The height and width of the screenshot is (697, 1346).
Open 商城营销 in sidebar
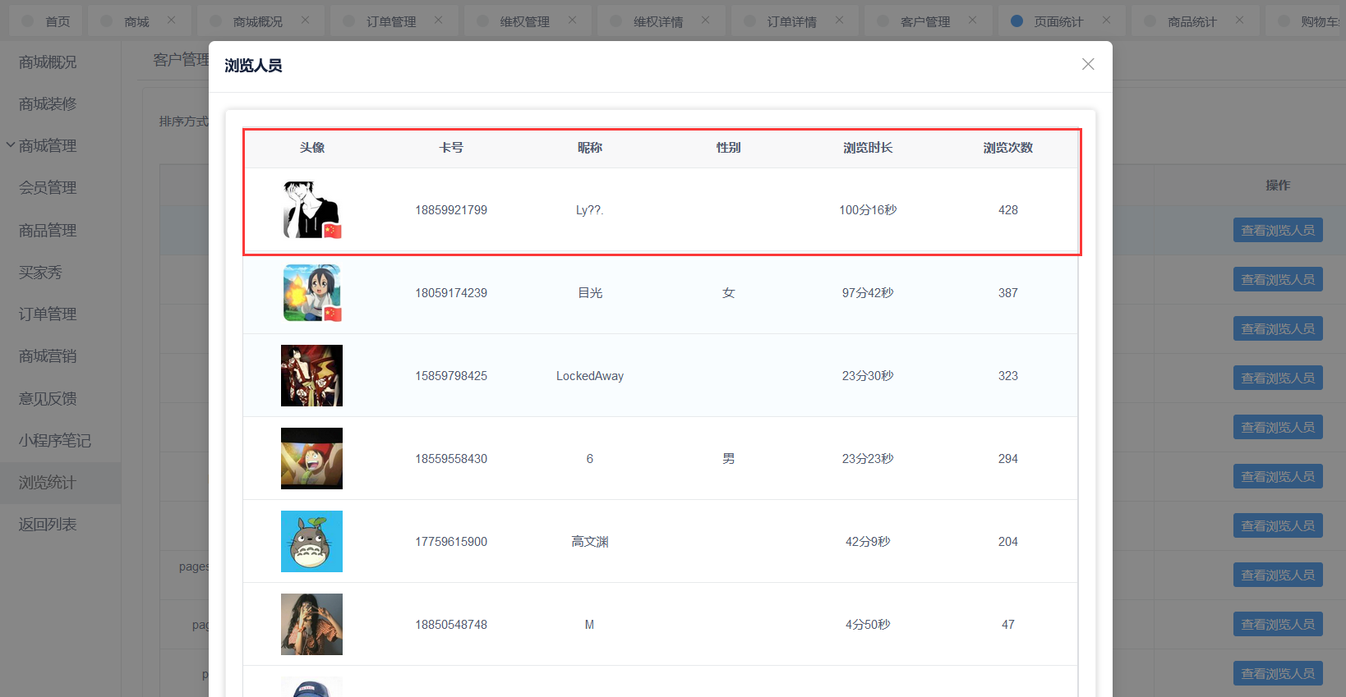tap(48, 355)
